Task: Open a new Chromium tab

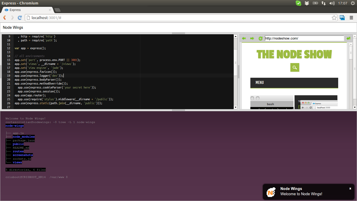Action: 57,10
